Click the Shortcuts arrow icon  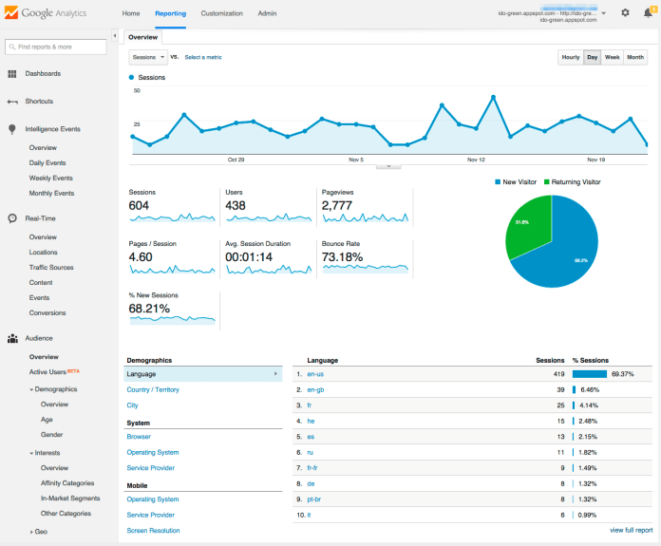(x=12, y=102)
